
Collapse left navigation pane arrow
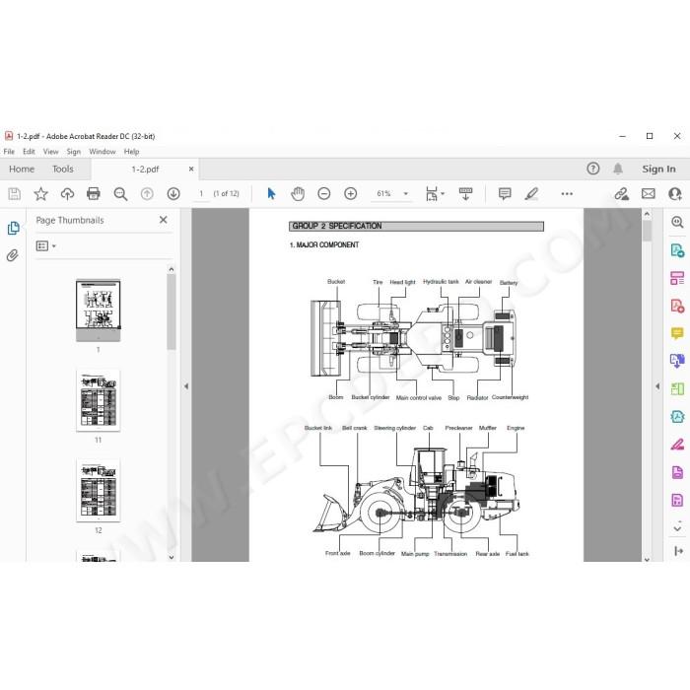tap(186, 386)
